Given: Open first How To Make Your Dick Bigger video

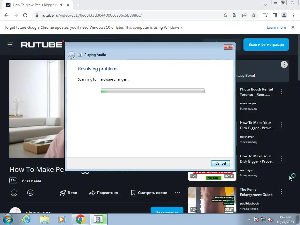Looking at the screenshot, I should [257, 125].
